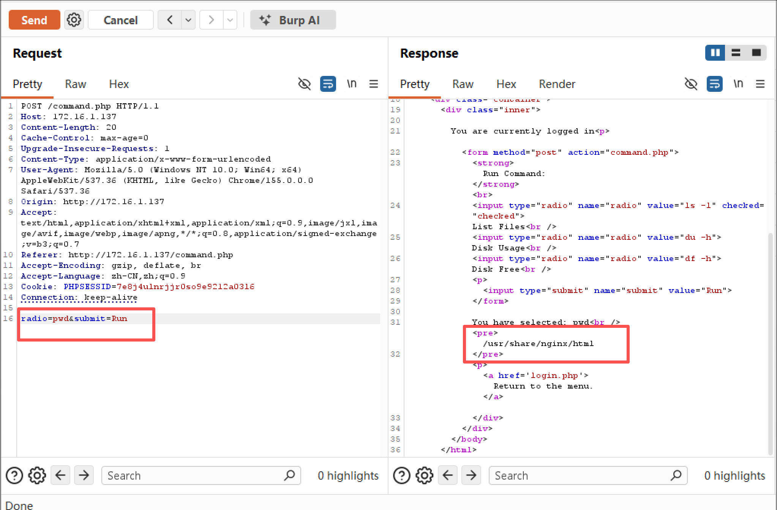Focus the Request search field
This screenshot has width=777, height=510.
tap(201, 475)
